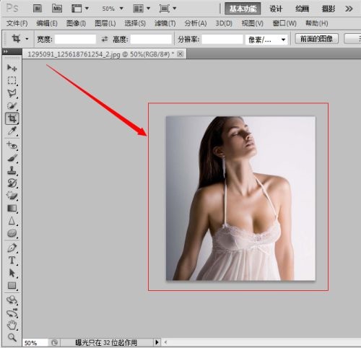Select the Eraser tool
The height and width of the screenshot is (348, 361).
point(12,196)
